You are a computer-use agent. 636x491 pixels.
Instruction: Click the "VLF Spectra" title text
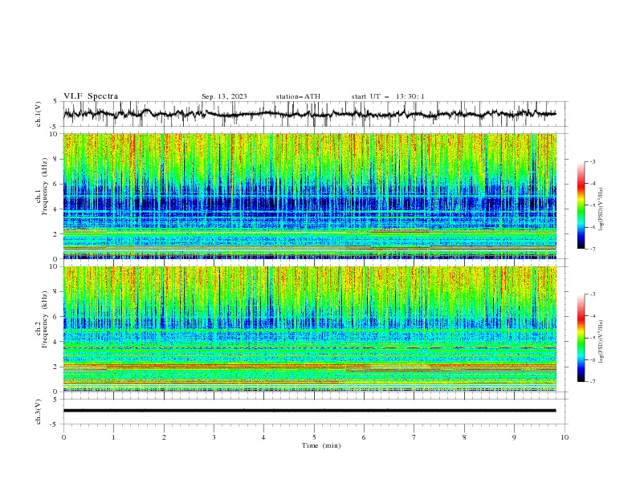[91, 96]
